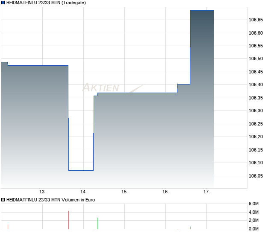The width and height of the screenshot is (265, 233).
Task: Select the 106,25 price axis label
Action: click(256, 124)
